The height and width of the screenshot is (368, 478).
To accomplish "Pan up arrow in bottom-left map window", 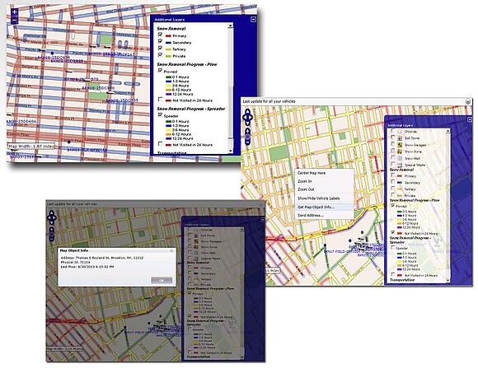I will click(x=52, y=212).
